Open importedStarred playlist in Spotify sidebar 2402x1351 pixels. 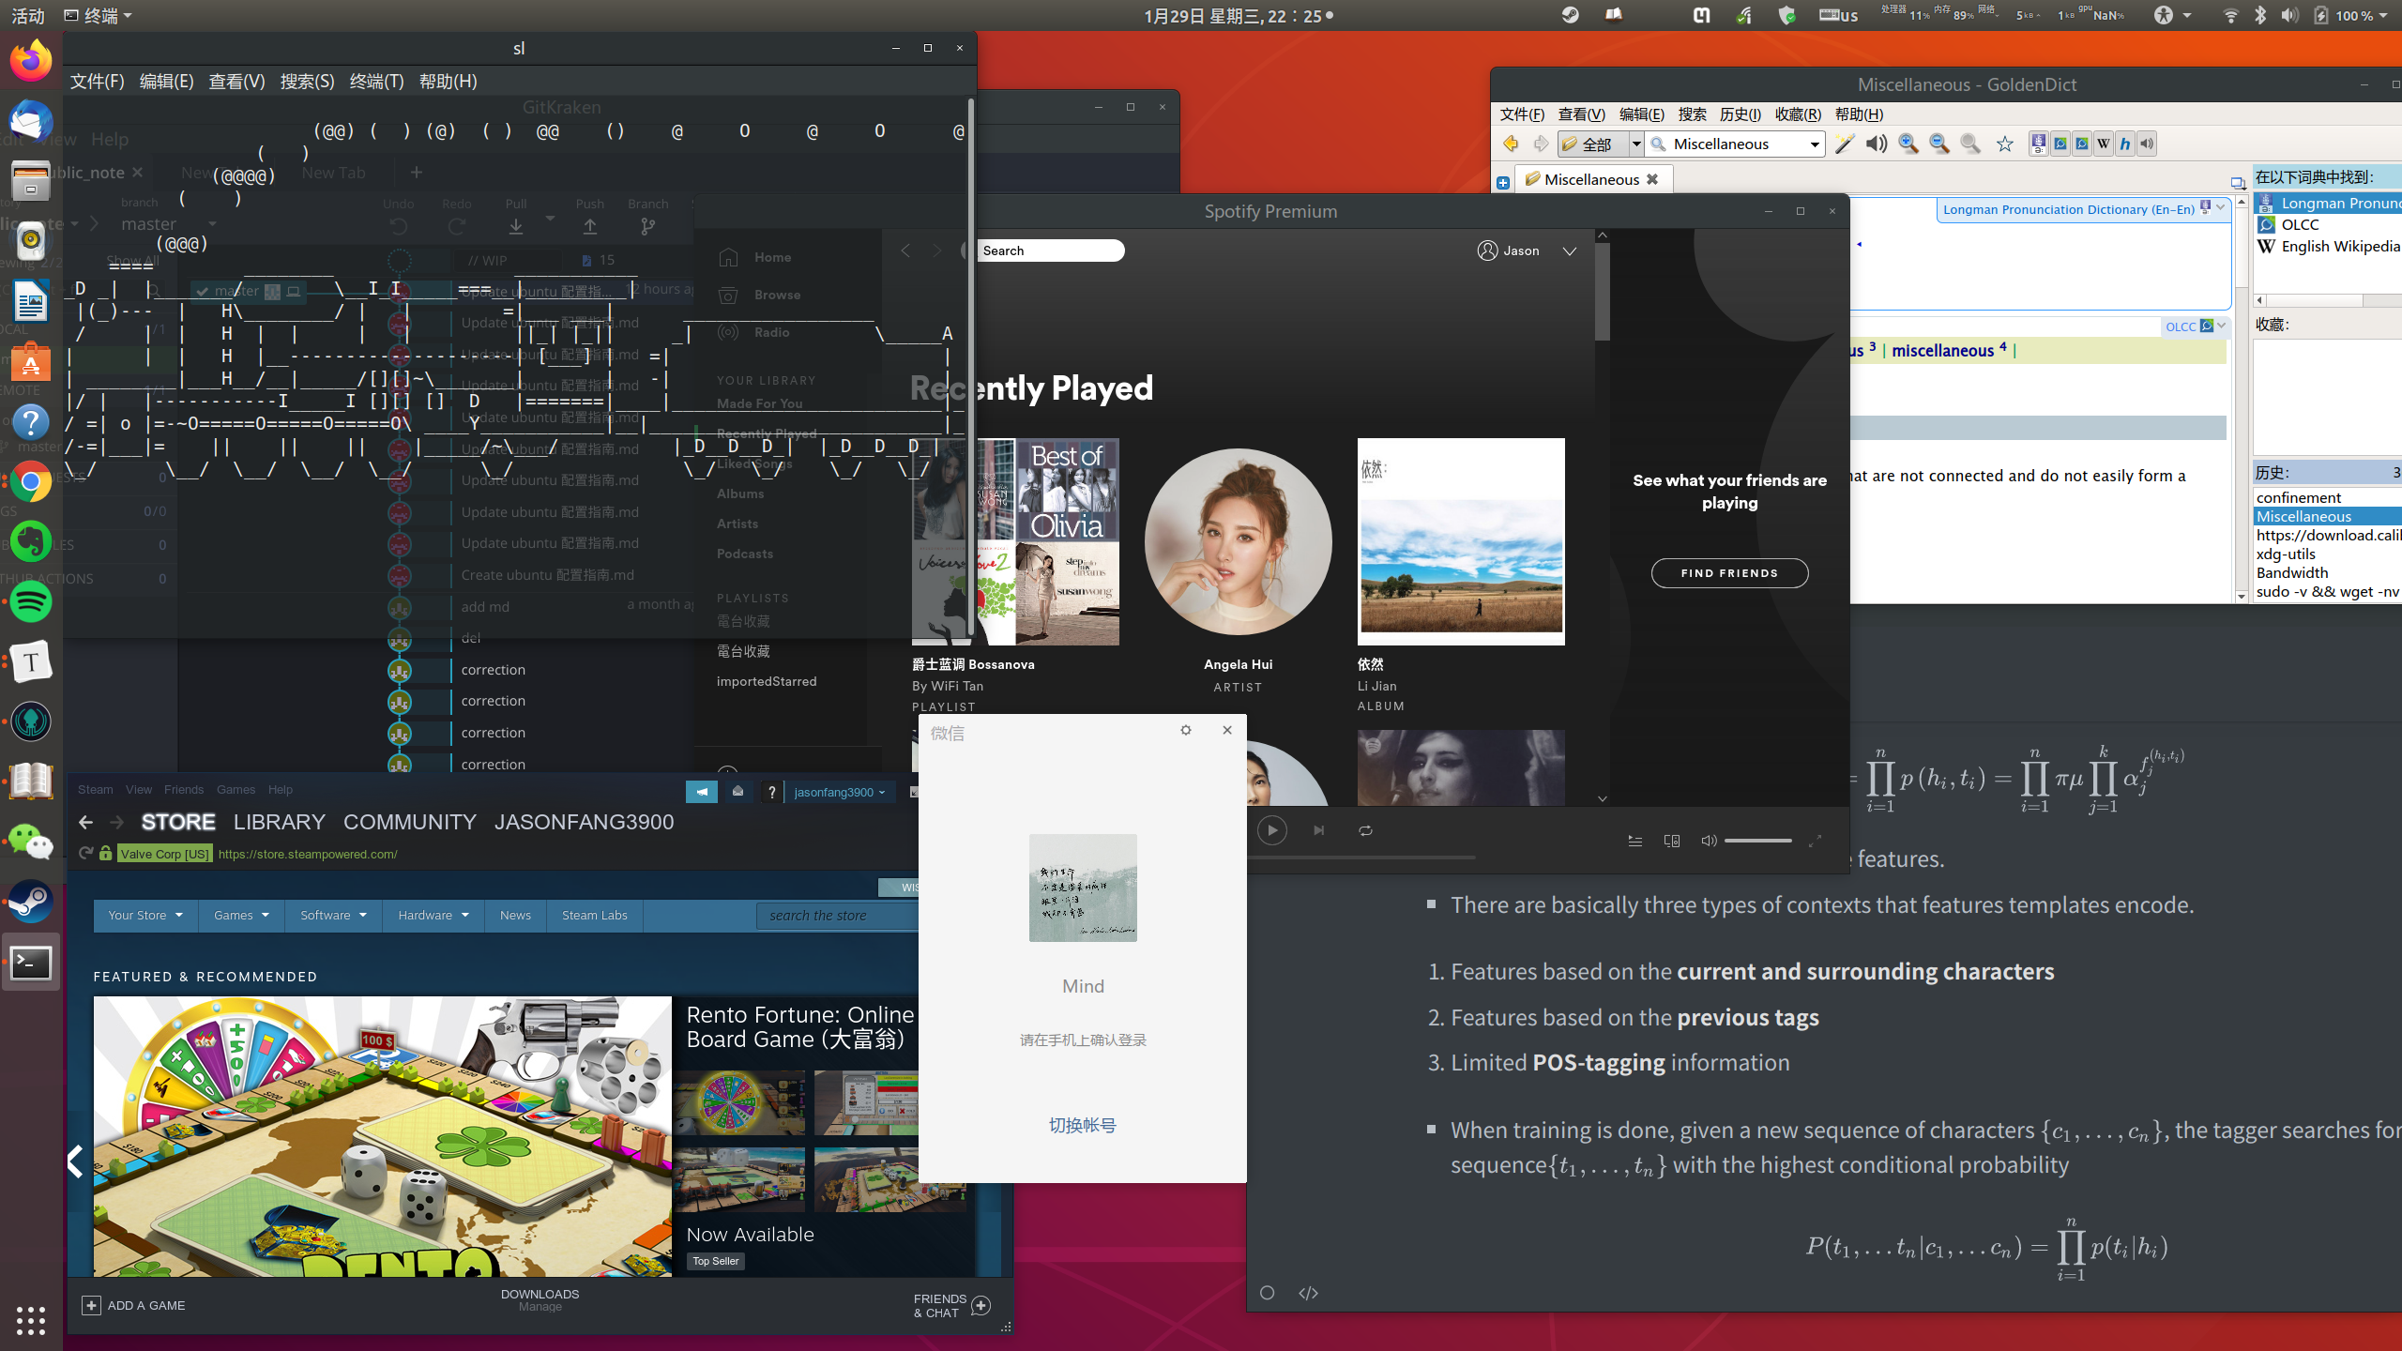[x=767, y=681]
